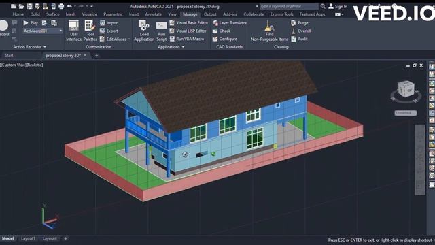
Task: Switch to the Start file tab
Action: point(9,56)
